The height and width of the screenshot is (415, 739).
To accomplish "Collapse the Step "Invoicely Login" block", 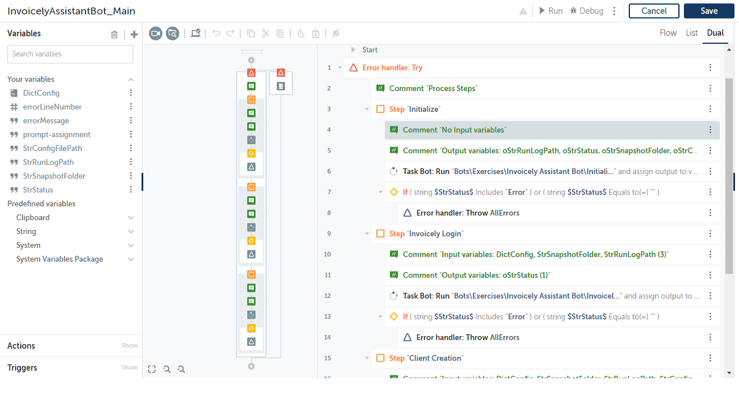I will (367, 234).
